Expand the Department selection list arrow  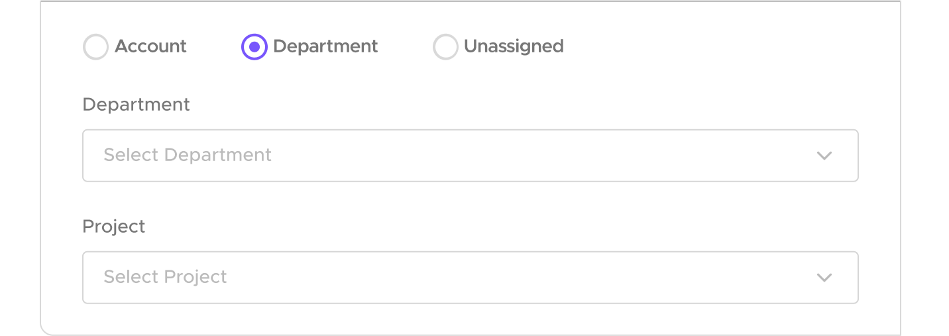(x=824, y=156)
